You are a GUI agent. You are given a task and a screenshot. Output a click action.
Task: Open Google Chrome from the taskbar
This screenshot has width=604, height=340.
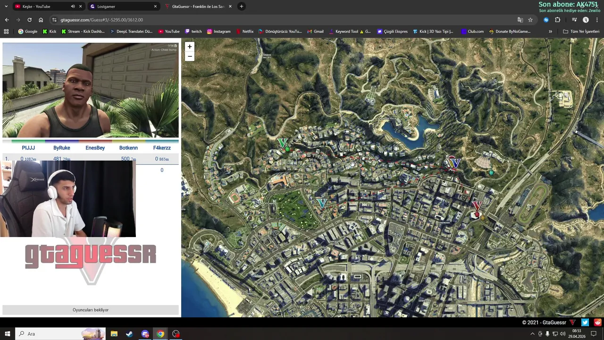[160, 334]
